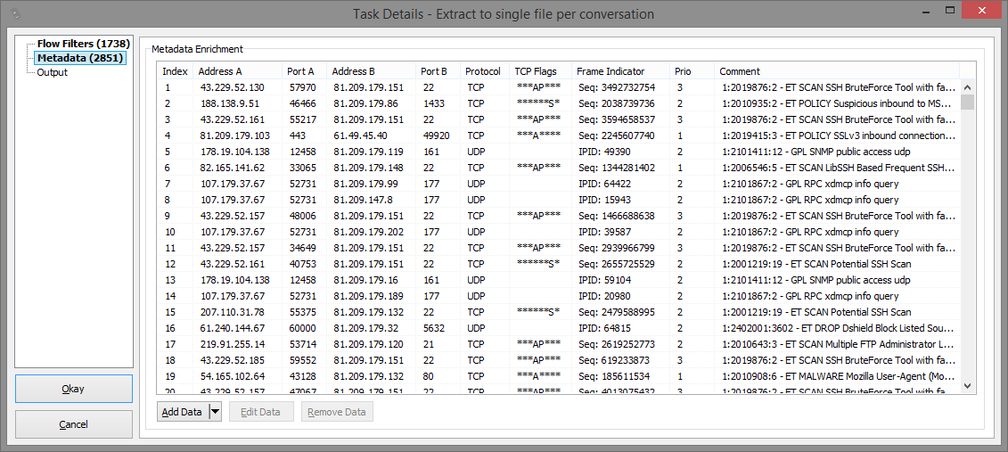Expand the Add Data dropdown arrow
The height and width of the screenshot is (452, 1008).
tap(215, 412)
